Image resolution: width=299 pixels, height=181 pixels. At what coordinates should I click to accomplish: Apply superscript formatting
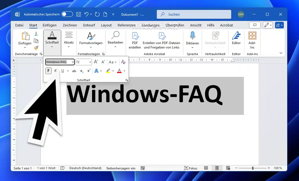coord(89,71)
